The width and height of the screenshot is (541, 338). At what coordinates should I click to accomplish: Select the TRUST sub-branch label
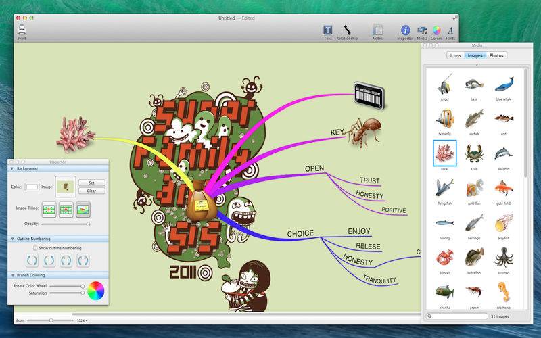(370, 180)
